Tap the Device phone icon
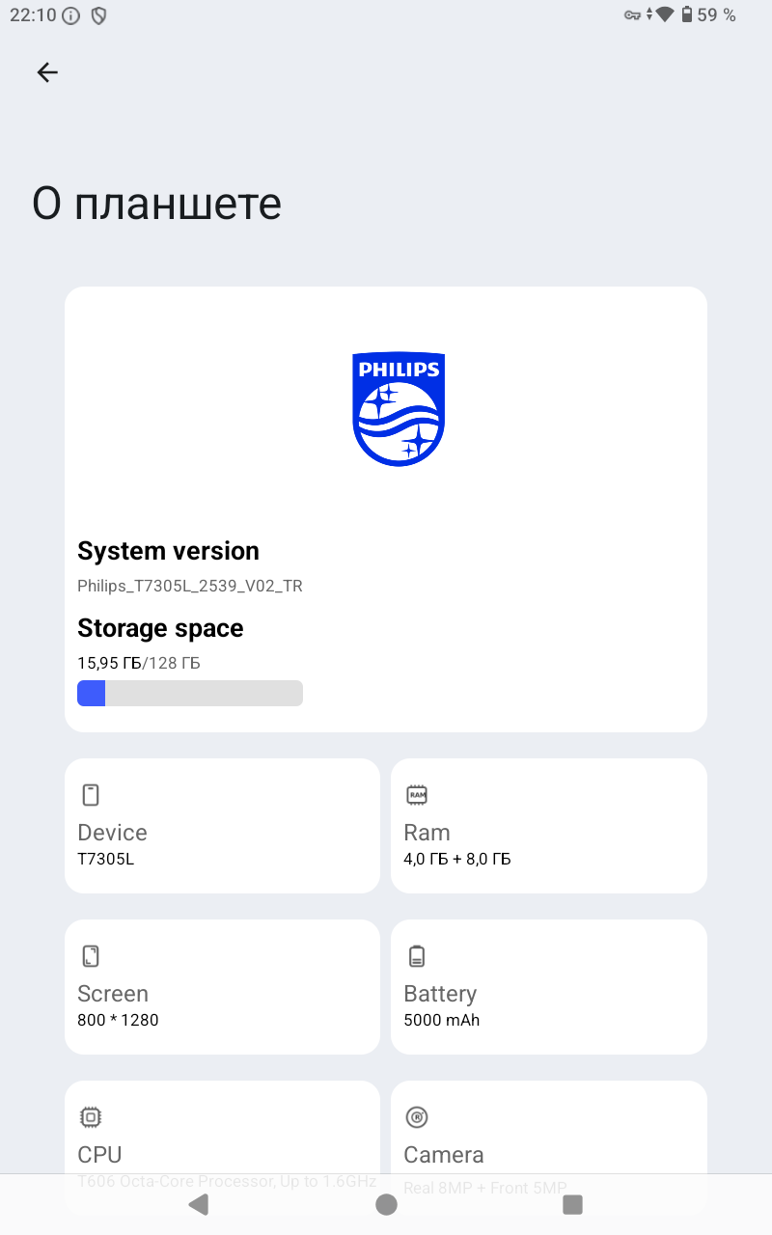Image resolution: width=772 pixels, height=1235 pixels. 91,795
